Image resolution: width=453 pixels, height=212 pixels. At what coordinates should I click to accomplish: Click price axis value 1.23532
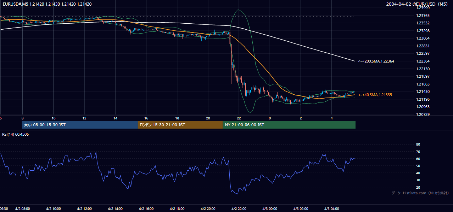pyautogui.click(x=423, y=23)
